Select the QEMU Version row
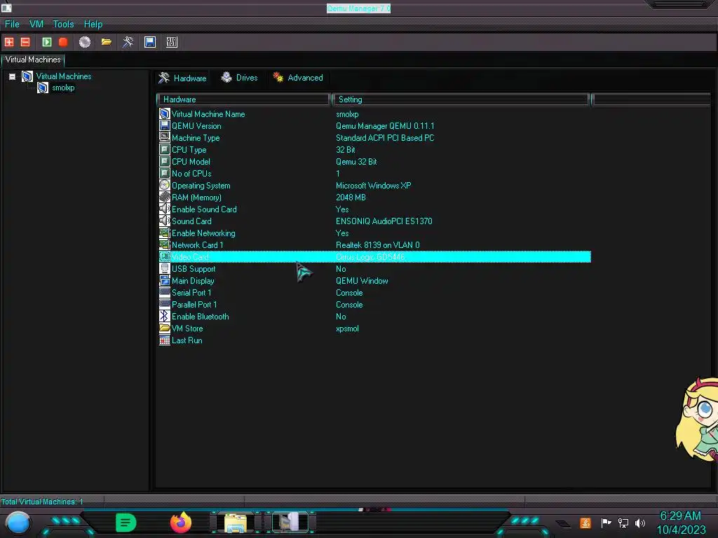Viewport: 718px width, 538px height. point(374,126)
